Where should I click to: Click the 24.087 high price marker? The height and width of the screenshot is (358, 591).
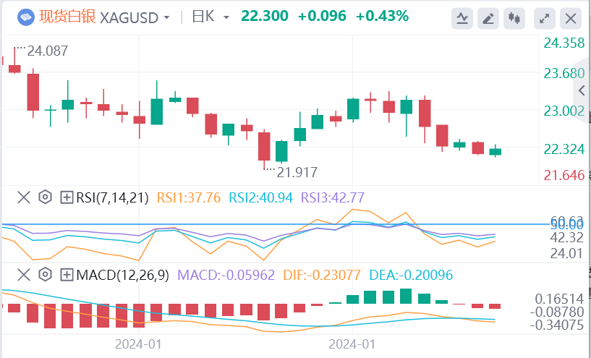pyautogui.click(x=47, y=51)
